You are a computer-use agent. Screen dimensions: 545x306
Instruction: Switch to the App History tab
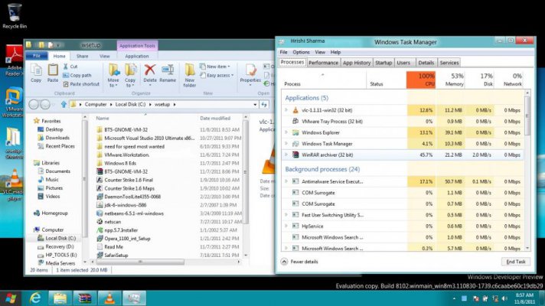(x=357, y=63)
